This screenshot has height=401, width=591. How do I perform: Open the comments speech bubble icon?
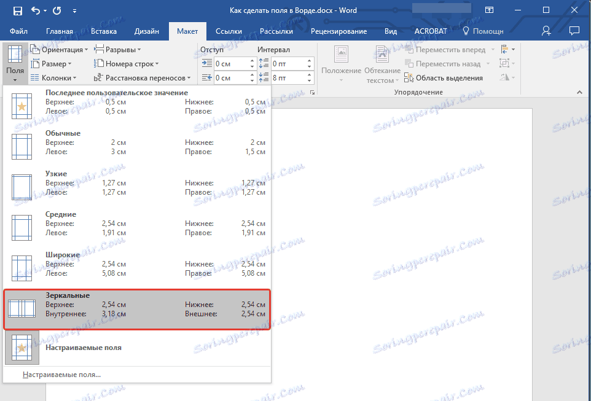574,31
